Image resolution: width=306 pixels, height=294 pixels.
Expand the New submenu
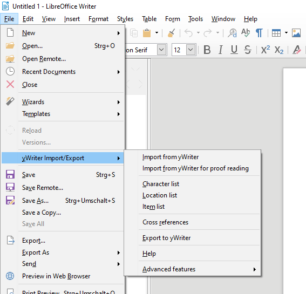tap(118, 33)
